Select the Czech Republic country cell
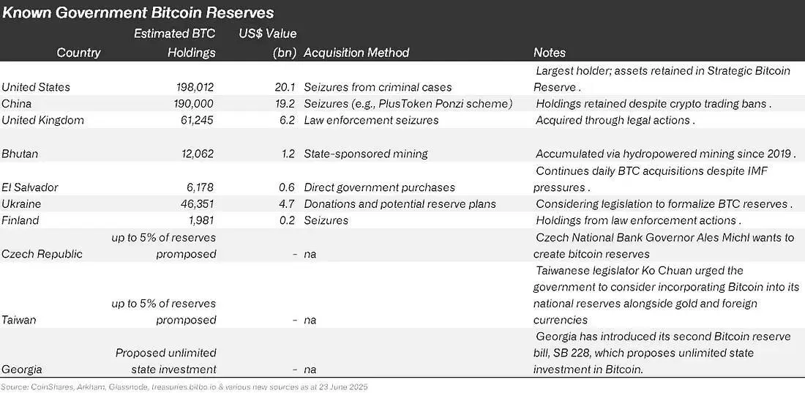 click(42, 254)
